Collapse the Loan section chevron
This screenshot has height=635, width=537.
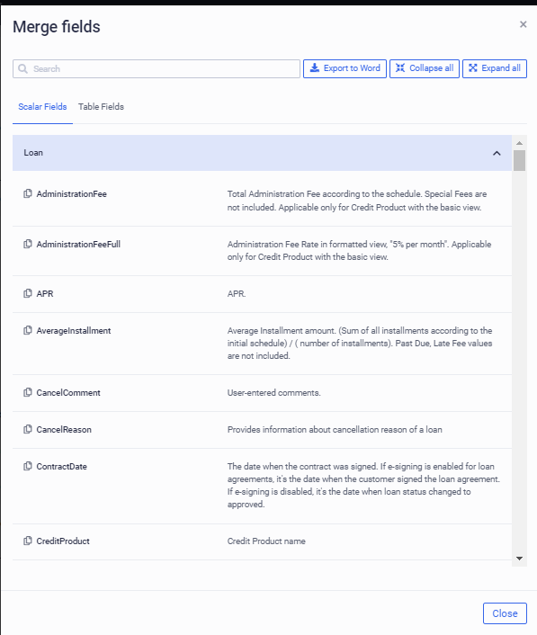497,153
